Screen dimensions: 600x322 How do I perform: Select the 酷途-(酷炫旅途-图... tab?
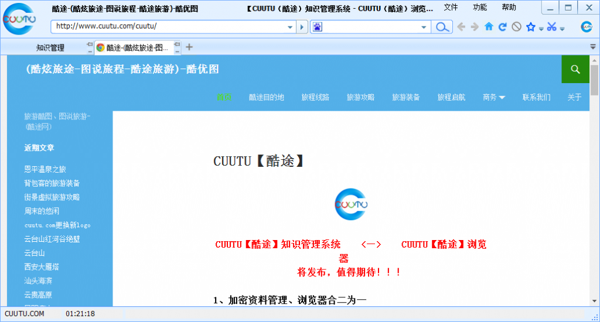pyautogui.click(x=137, y=47)
